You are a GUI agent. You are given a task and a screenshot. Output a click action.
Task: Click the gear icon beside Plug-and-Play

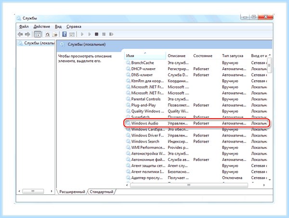[128, 105]
